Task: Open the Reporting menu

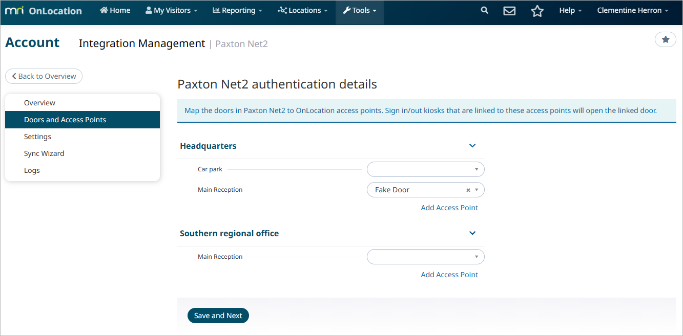Action: click(237, 10)
